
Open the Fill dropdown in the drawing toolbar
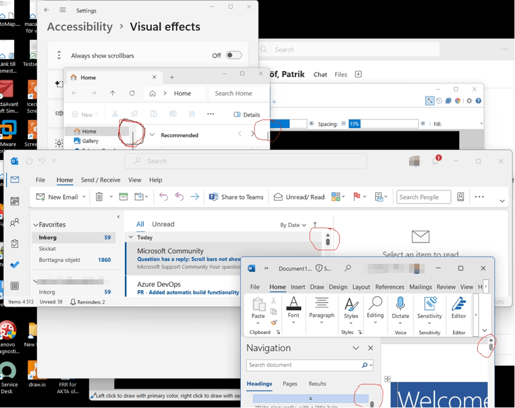coord(482,123)
